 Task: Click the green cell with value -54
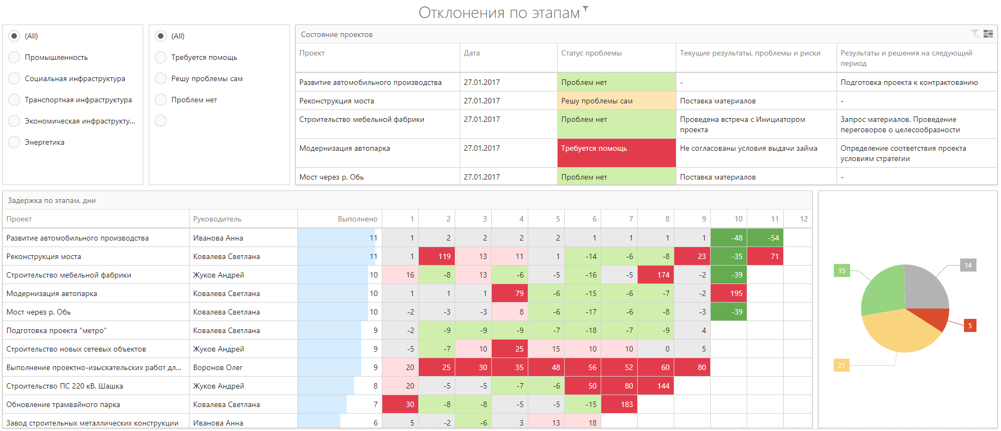coord(765,238)
